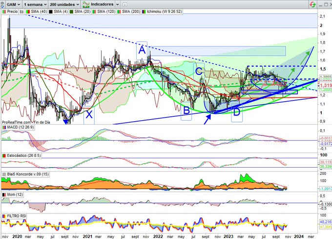332x239 pixels.
Task: Select the 'X' text annotation on chart
Action: (x=89, y=115)
